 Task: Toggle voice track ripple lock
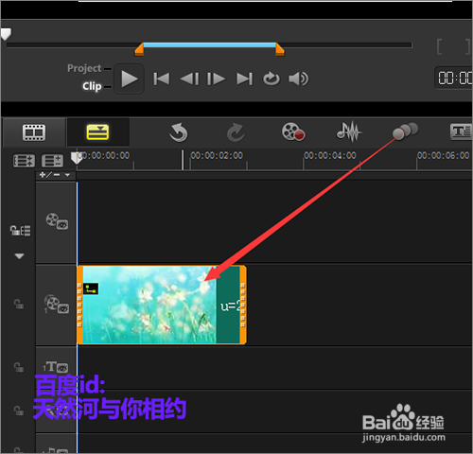19,410
